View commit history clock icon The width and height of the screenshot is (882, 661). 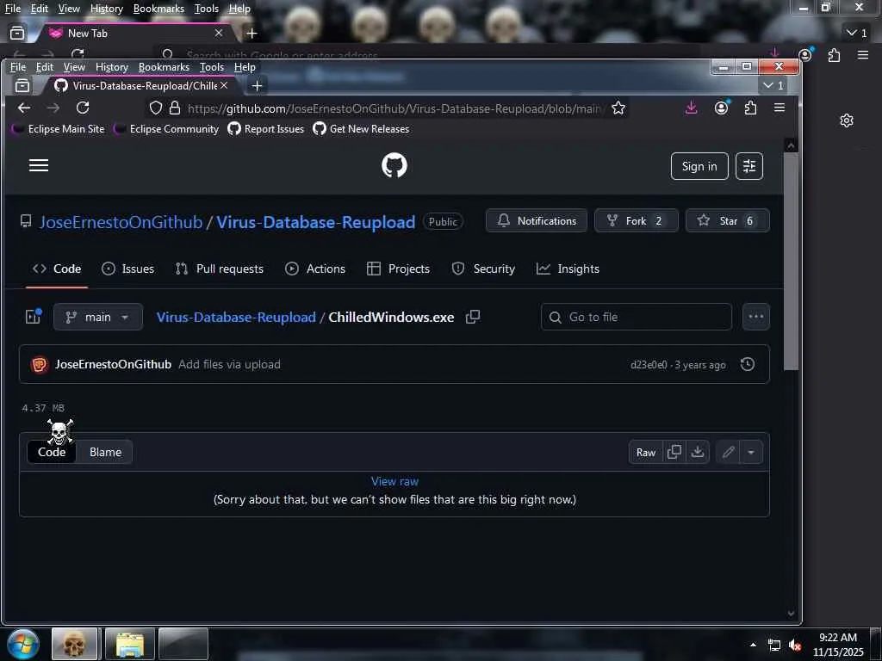(747, 364)
